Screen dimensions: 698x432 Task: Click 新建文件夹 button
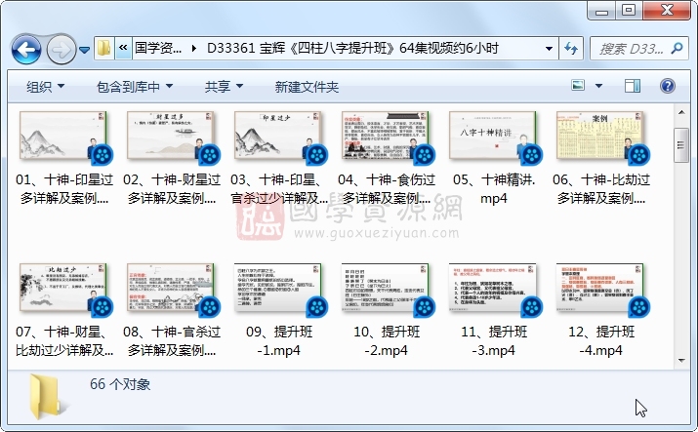coord(307,87)
